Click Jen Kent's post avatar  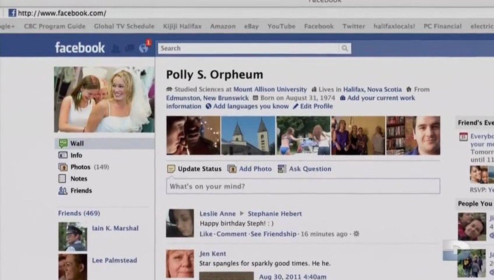click(x=180, y=264)
